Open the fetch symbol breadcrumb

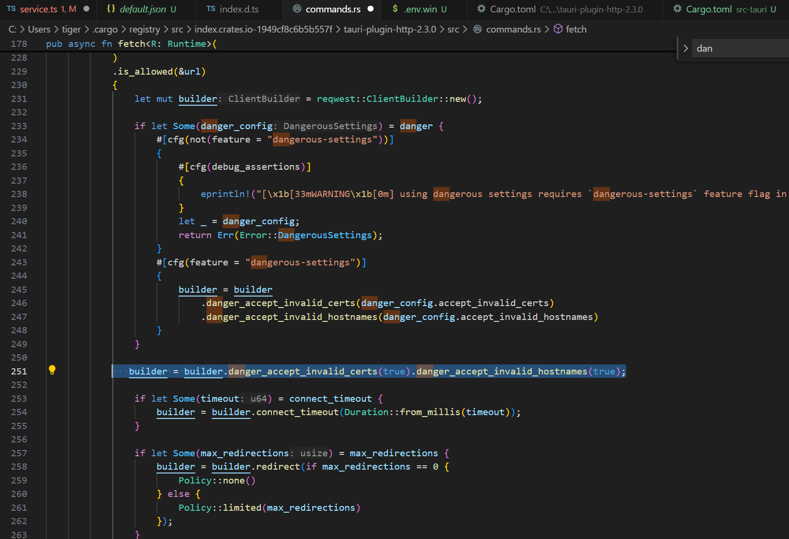(x=576, y=29)
